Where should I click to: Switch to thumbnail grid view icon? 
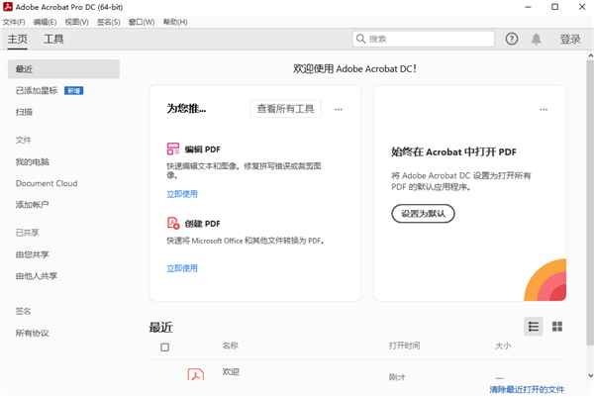coord(557,326)
